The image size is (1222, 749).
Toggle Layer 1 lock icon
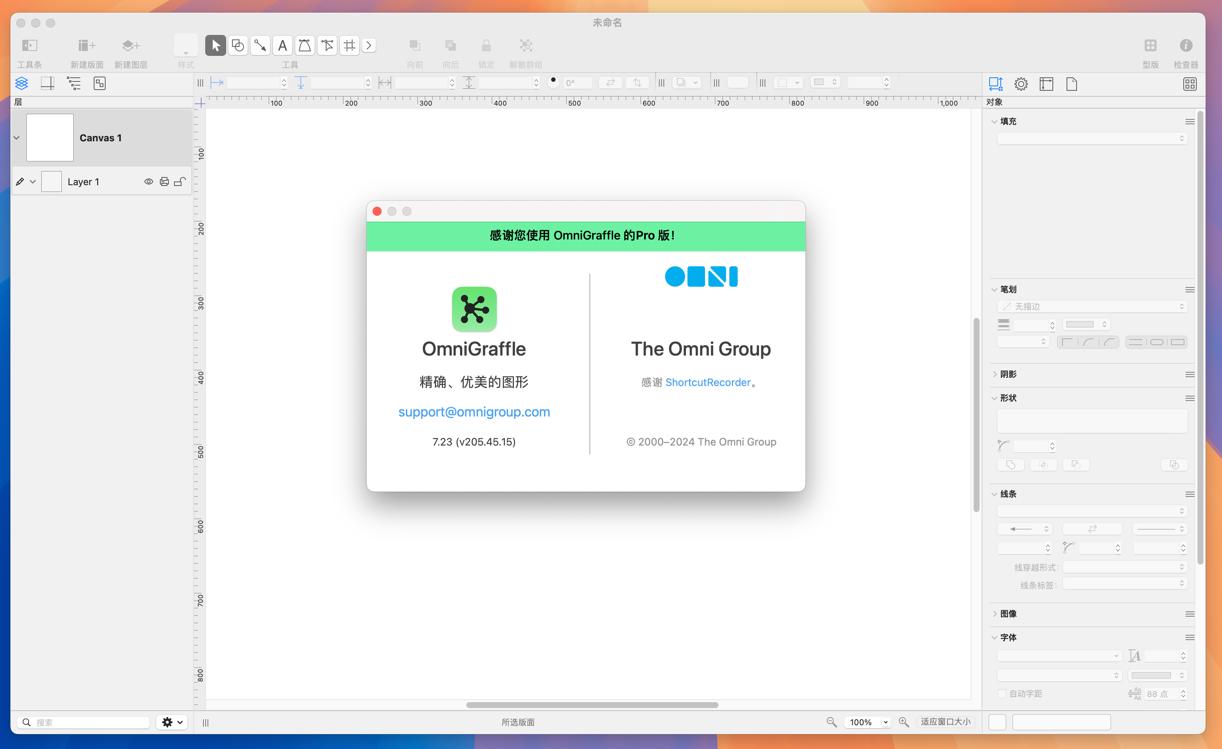coord(180,181)
